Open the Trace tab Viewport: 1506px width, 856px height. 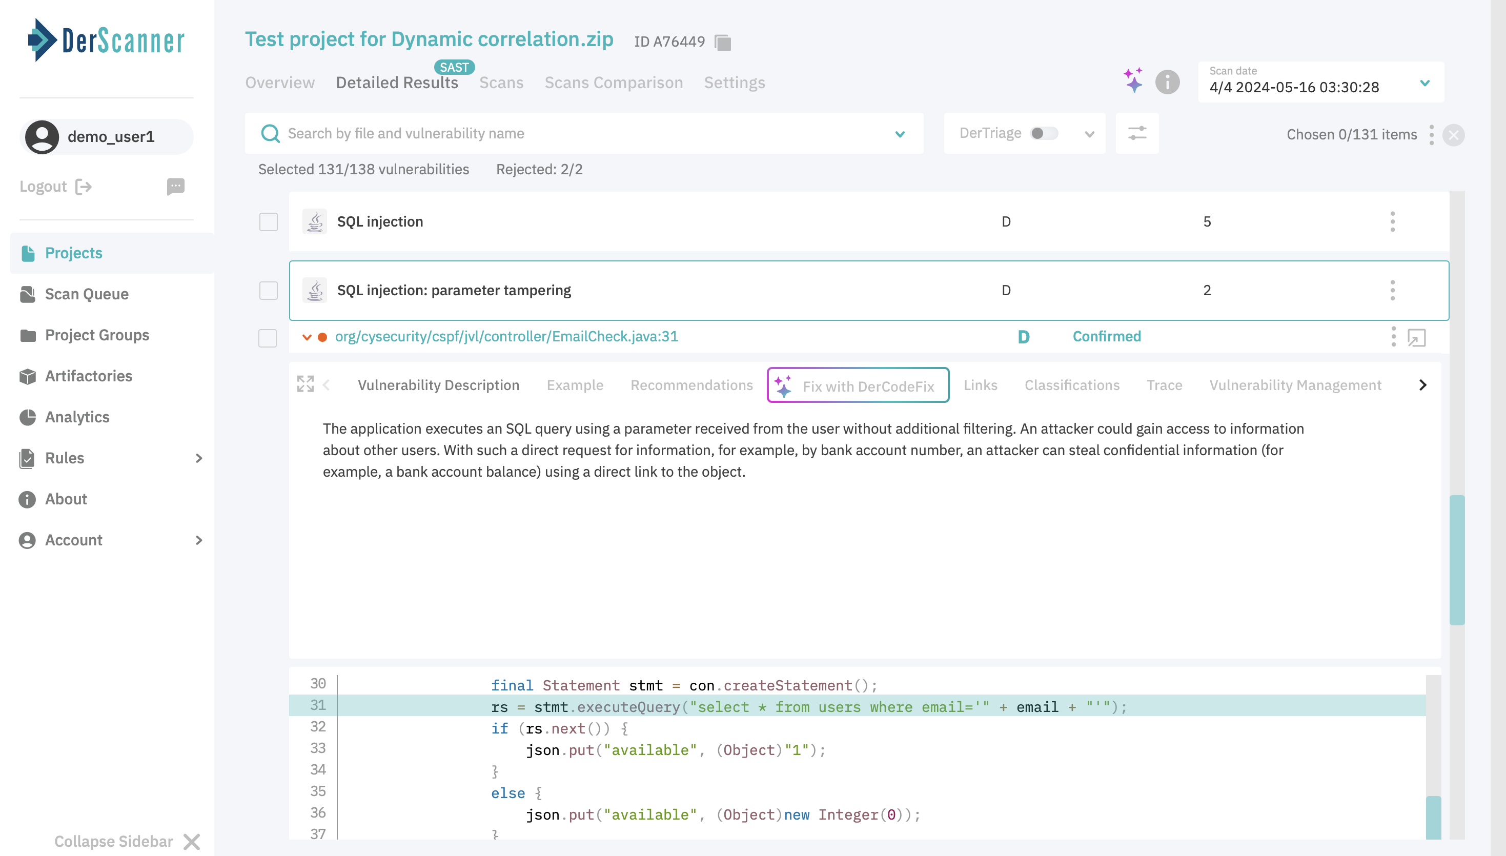pos(1164,385)
